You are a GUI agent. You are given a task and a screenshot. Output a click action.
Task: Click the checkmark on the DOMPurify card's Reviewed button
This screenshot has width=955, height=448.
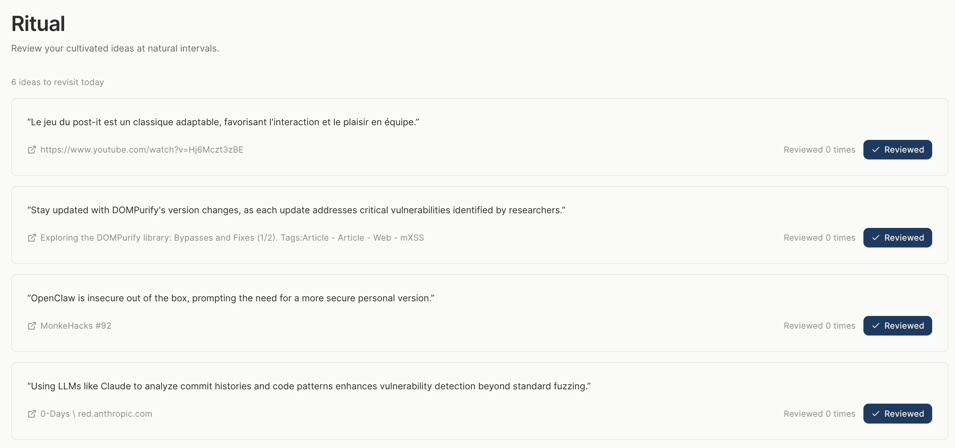click(x=876, y=238)
